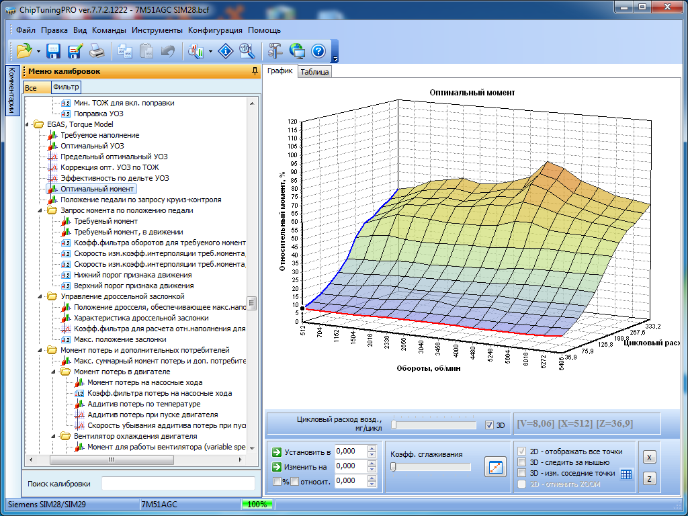Click the 'X' axis button
Screen dimensions: 688x516
pyautogui.click(x=649, y=457)
